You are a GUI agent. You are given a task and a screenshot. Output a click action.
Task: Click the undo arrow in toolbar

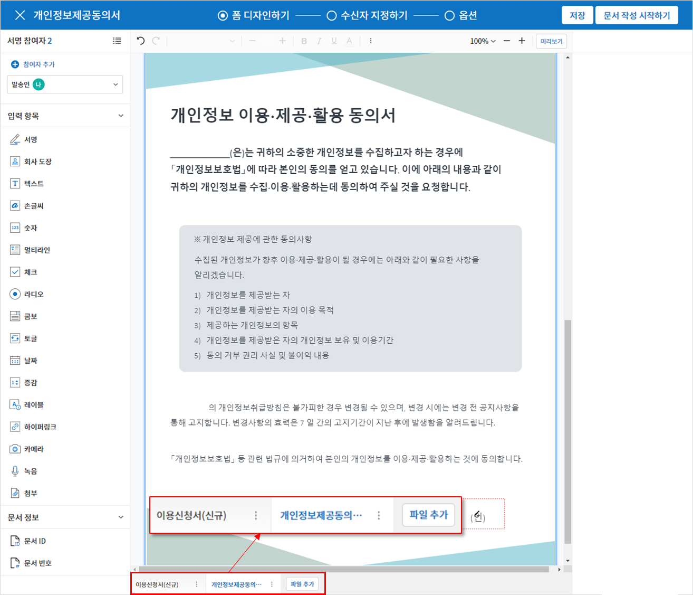tap(141, 41)
